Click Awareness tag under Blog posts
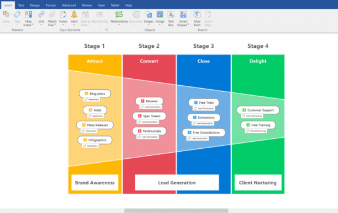The width and height of the screenshot is (338, 213). tap(92, 99)
